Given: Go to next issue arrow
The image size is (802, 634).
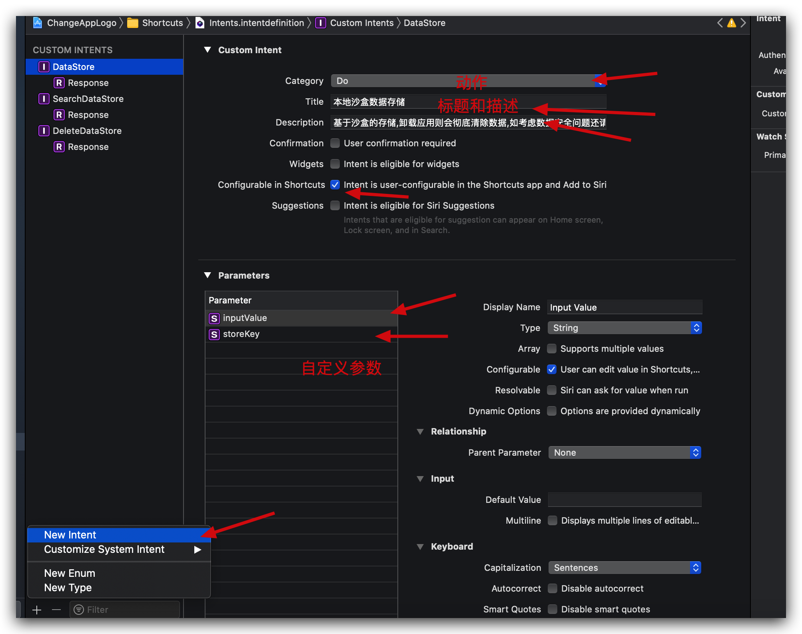Looking at the screenshot, I should pyautogui.click(x=743, y=23).
